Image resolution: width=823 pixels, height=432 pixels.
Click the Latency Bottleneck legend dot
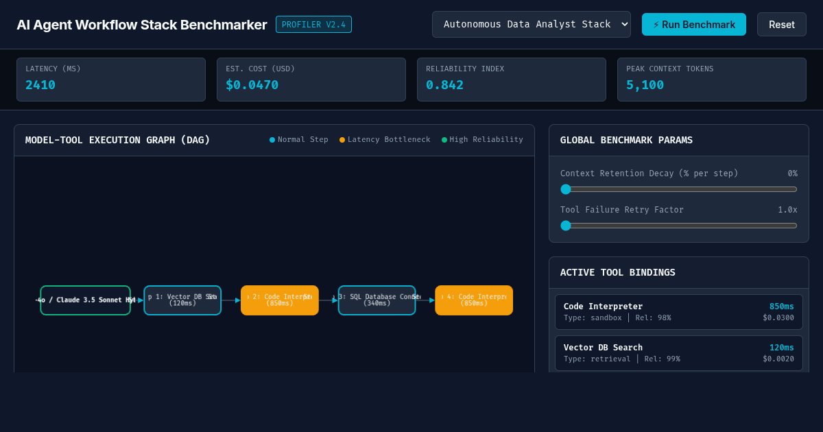(x=342, y=140)
